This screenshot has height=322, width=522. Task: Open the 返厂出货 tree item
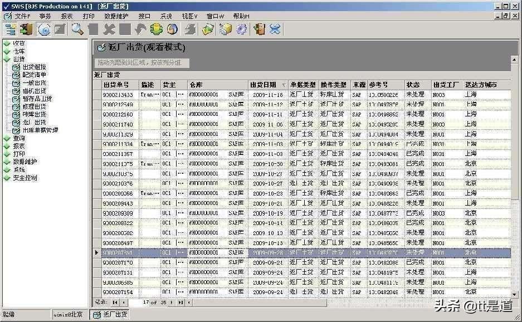click(34, 123)
